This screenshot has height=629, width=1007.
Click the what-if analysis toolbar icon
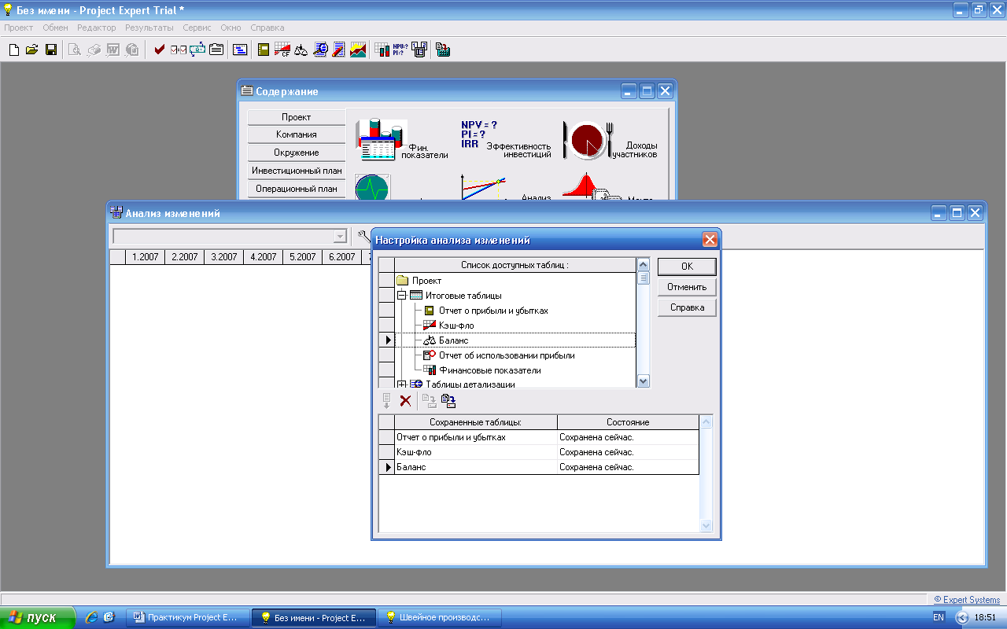[x=419, y=50]
